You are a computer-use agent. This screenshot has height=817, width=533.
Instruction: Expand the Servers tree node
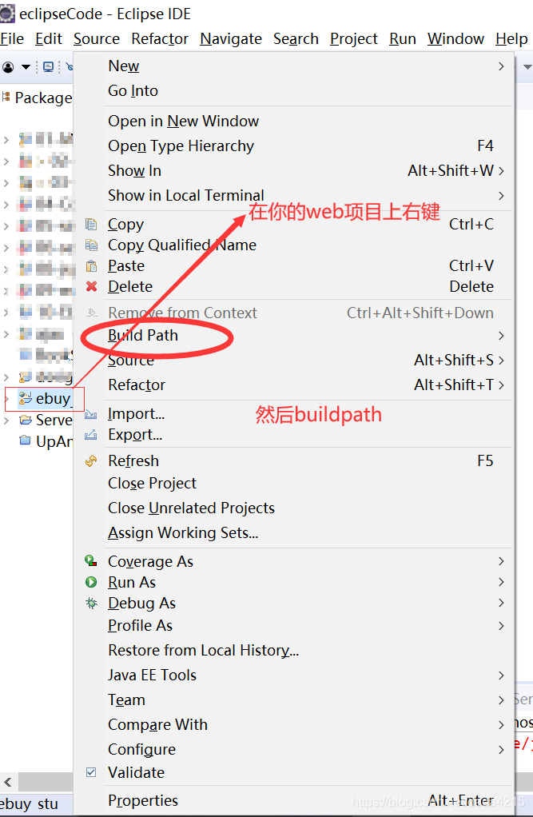point(6,420)
